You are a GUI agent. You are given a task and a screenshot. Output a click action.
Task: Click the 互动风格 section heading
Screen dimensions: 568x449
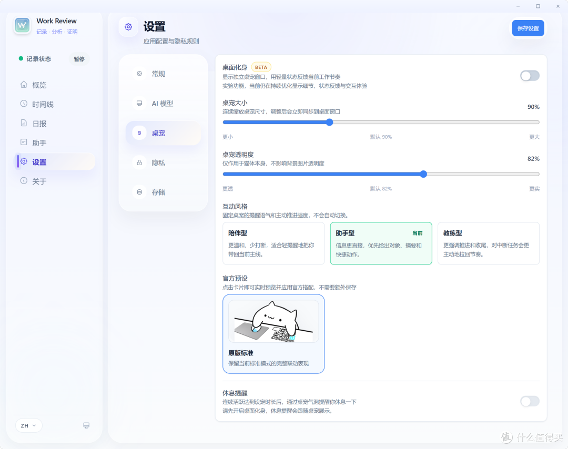(235, 207)
